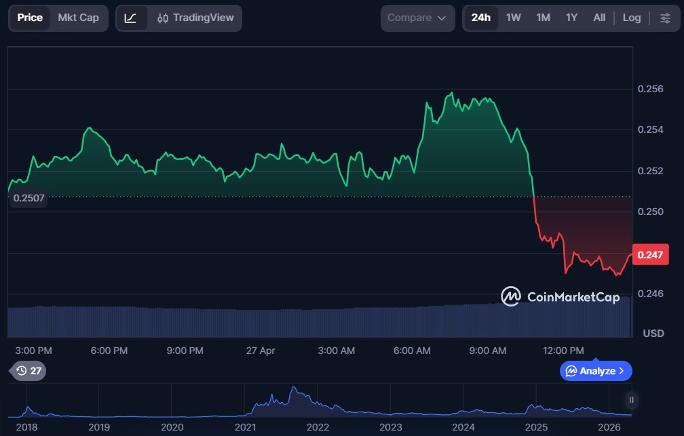Image resolution: width=684 pixels, height=436 pixels.
Task: Click the Analyze button
Action: coord(595,371)
